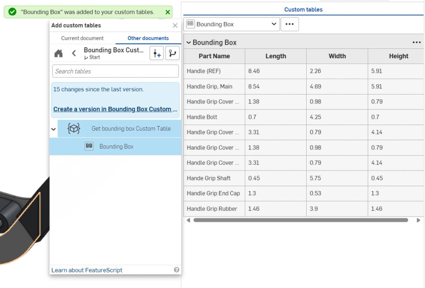Screen dimensions: 425x288
Task: Click the home icon in the custom tables panel
Action: pyautogui.click(x=58, y=53)
